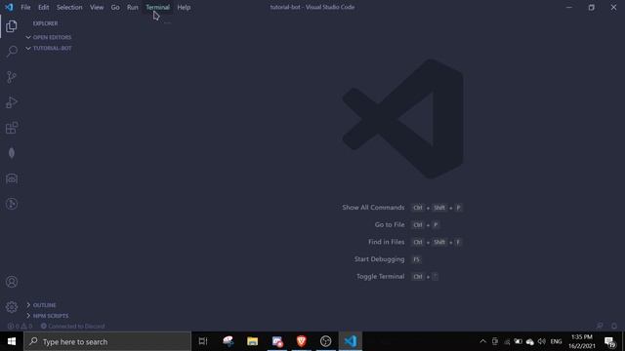
Task: Click the battery icon in system tray
Action: click(x=518, y=341)
